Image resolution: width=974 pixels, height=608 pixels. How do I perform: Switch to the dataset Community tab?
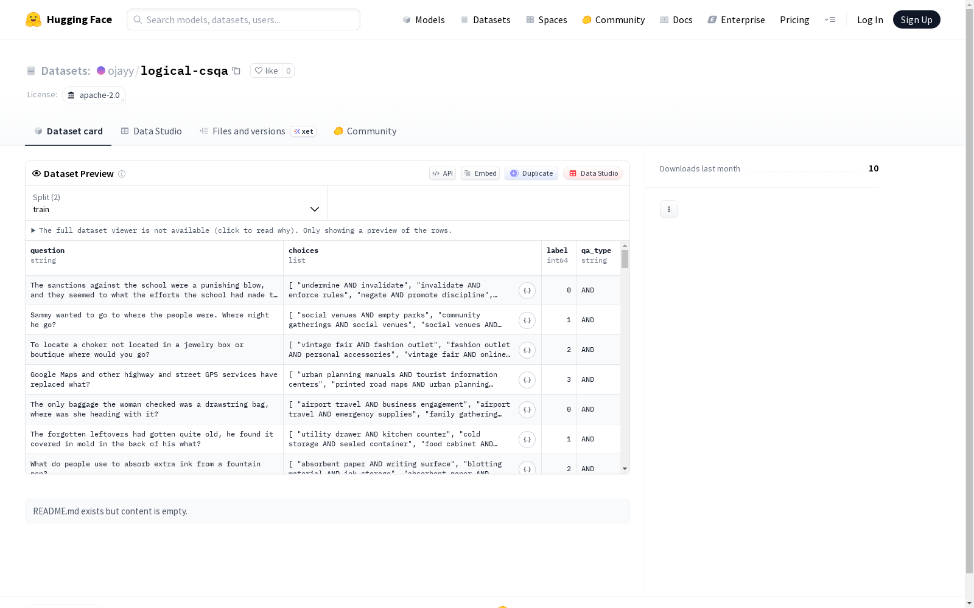pyautogui.click(x=365, y=131)
